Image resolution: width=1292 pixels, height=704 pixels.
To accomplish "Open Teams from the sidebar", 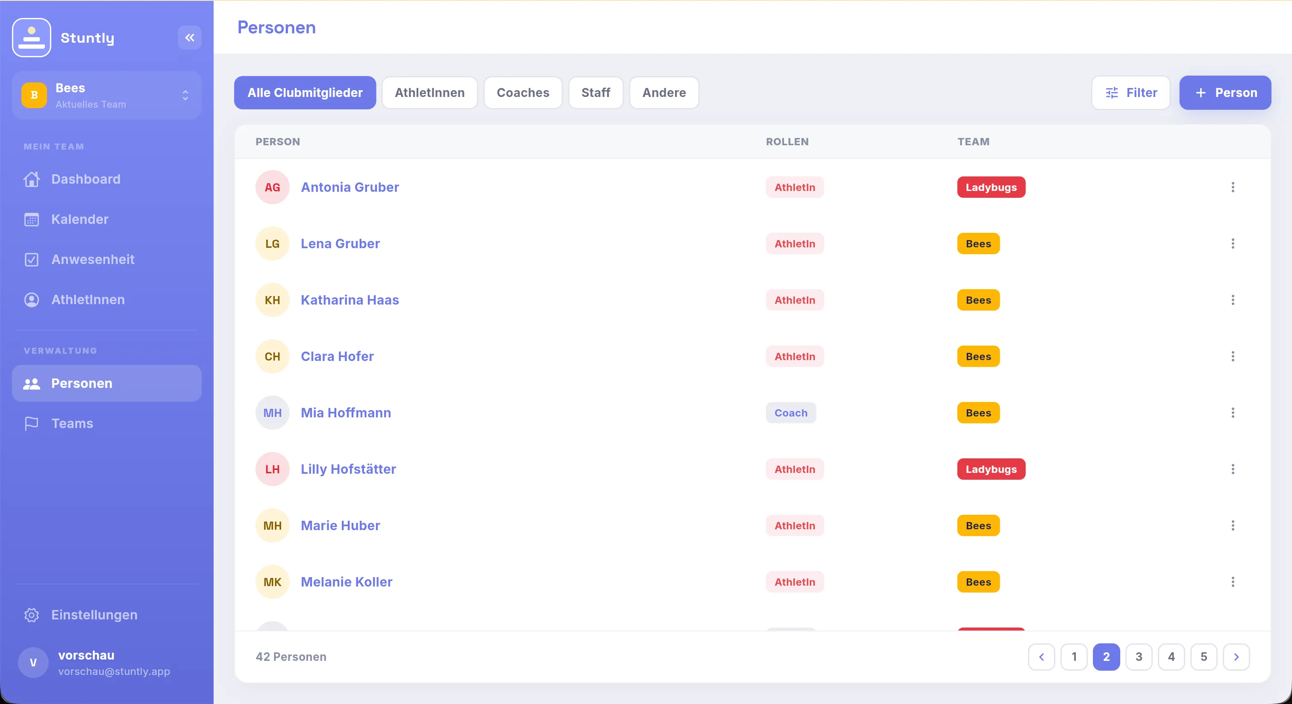I will 107,423.
